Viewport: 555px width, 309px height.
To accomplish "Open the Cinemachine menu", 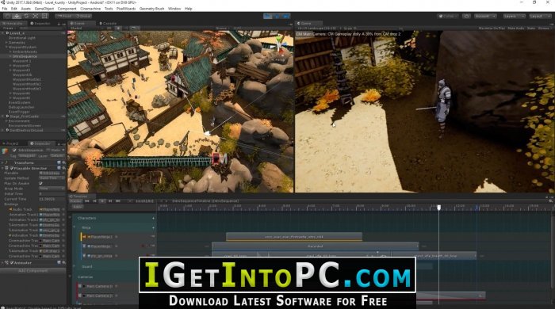I will 90,9.
